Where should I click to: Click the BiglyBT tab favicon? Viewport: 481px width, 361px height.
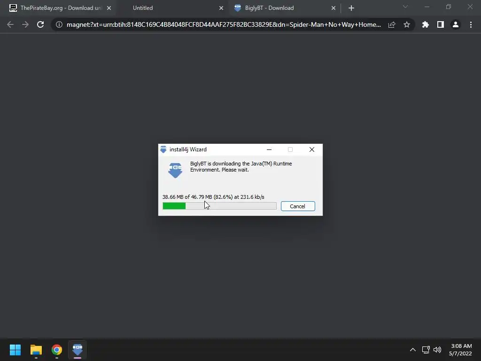coord(238,8)
